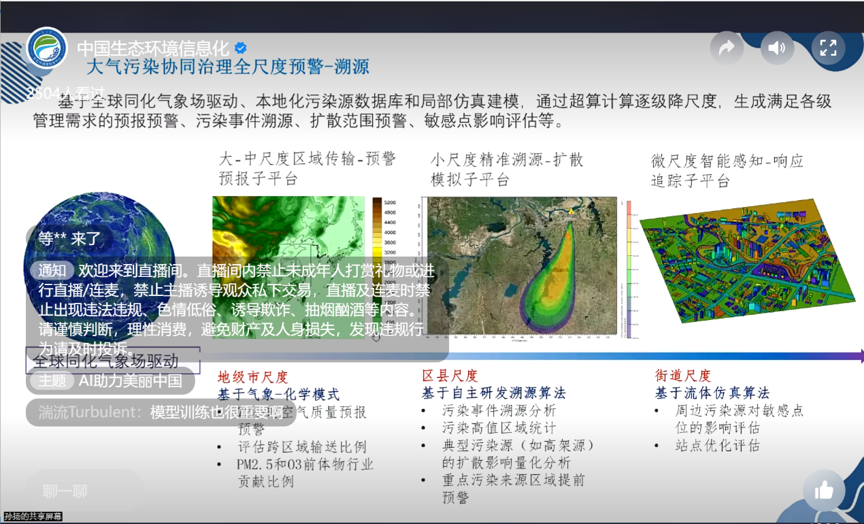Viewport: 864px width, 524px height.
Task: Click the red 街道尺度 label
Action: click(x=683, y=375)
